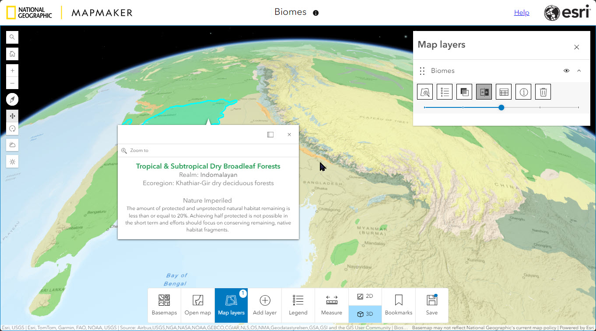Switch map view to 2D mode

coord(365,296)
